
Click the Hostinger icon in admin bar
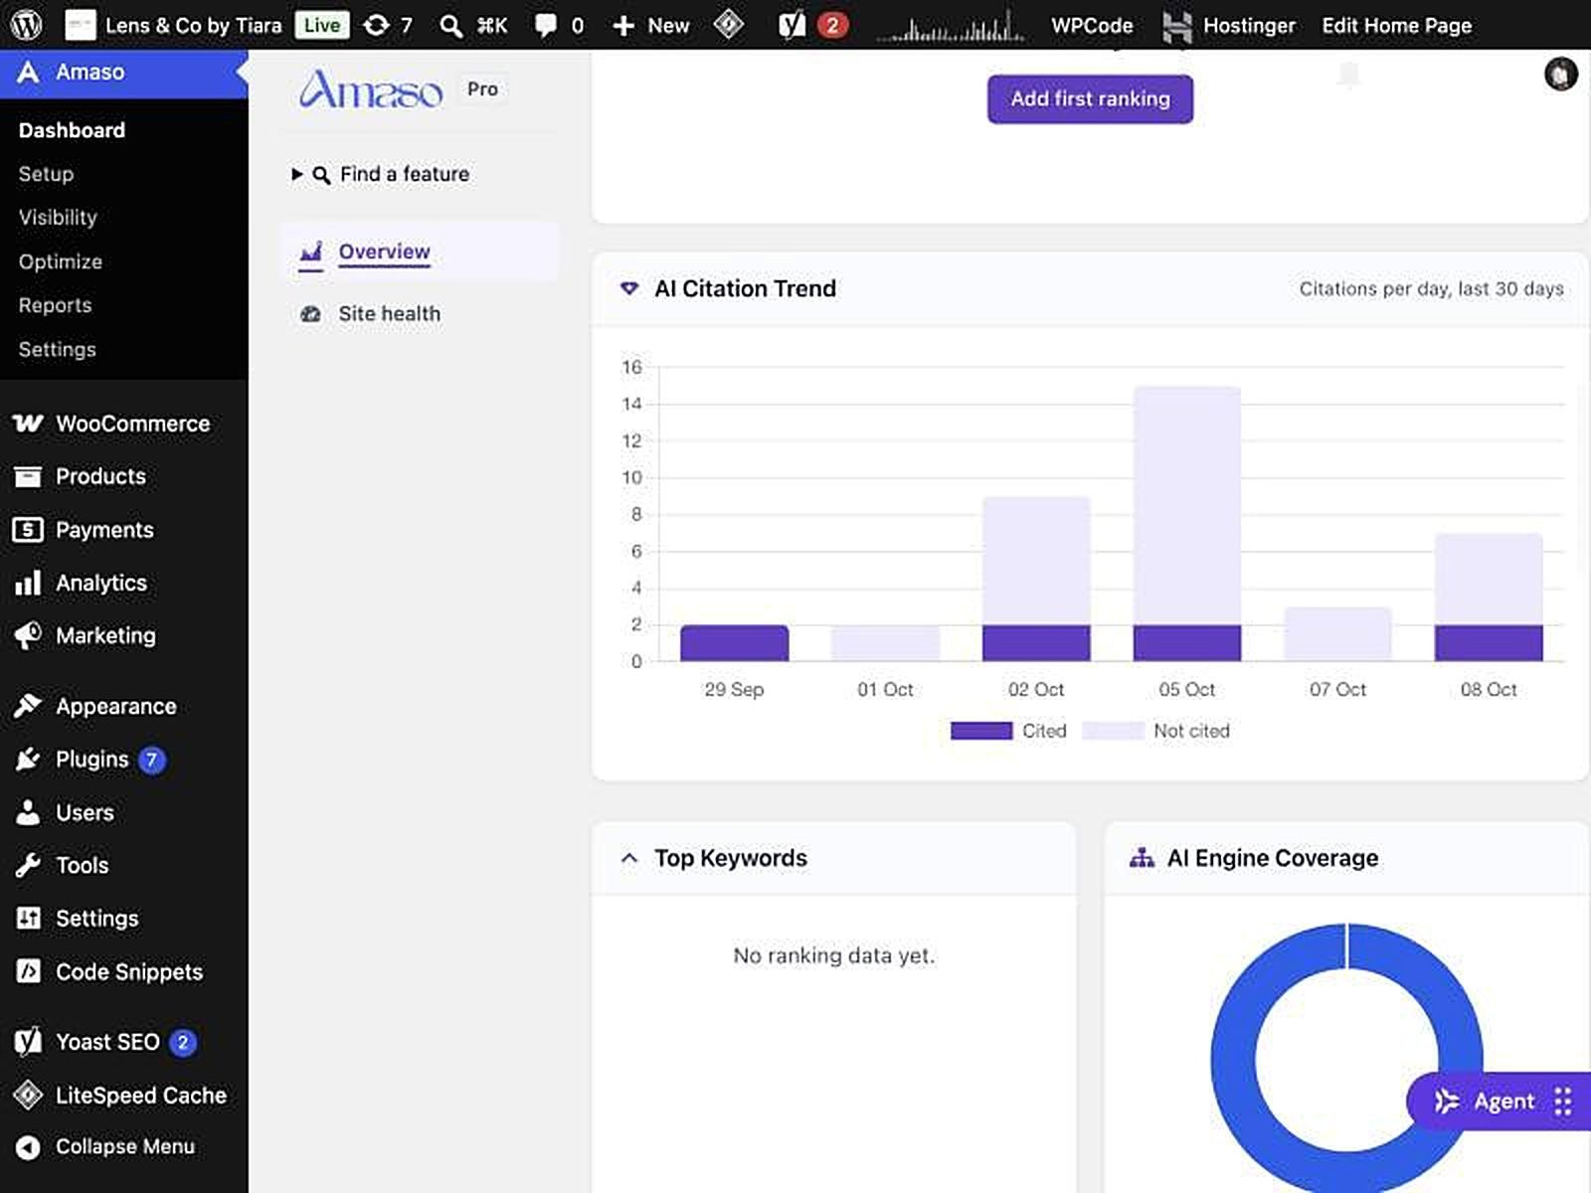click(1176, 26)
